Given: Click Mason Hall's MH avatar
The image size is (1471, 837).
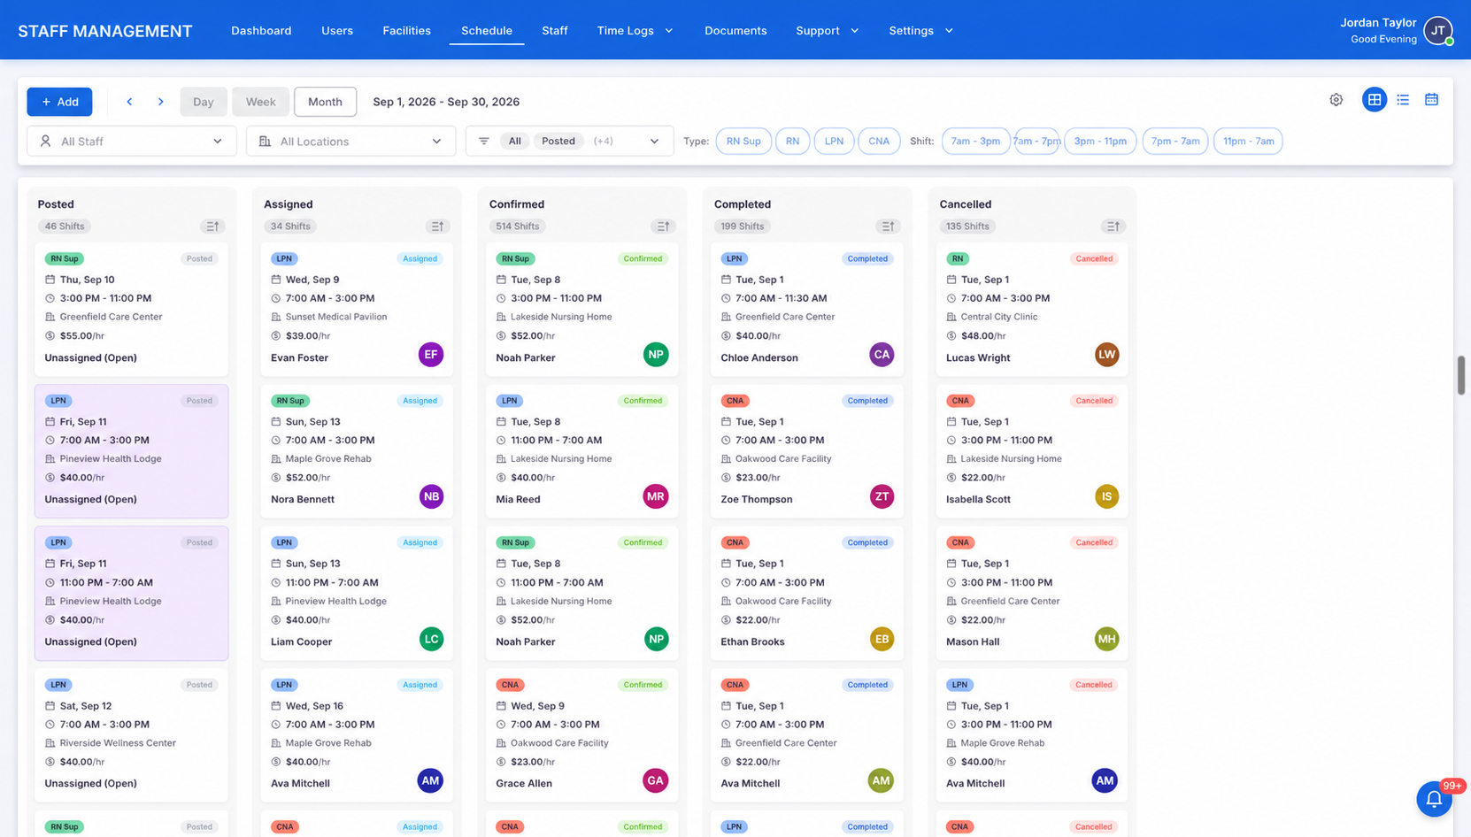Looking at the screenshot, I should (x=1106, y=639).
